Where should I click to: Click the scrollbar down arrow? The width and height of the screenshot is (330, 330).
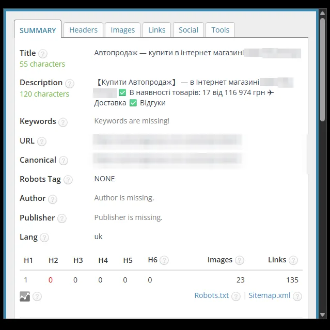[322, 315]
